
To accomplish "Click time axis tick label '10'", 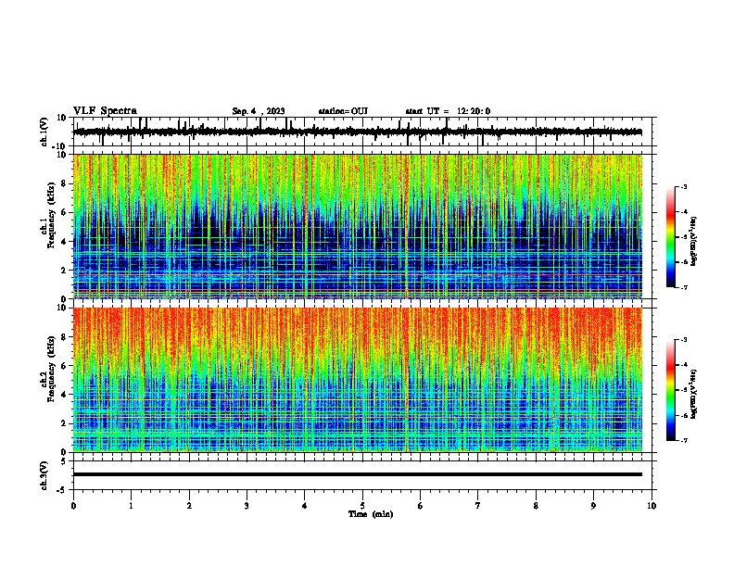I will pos(652,506).
